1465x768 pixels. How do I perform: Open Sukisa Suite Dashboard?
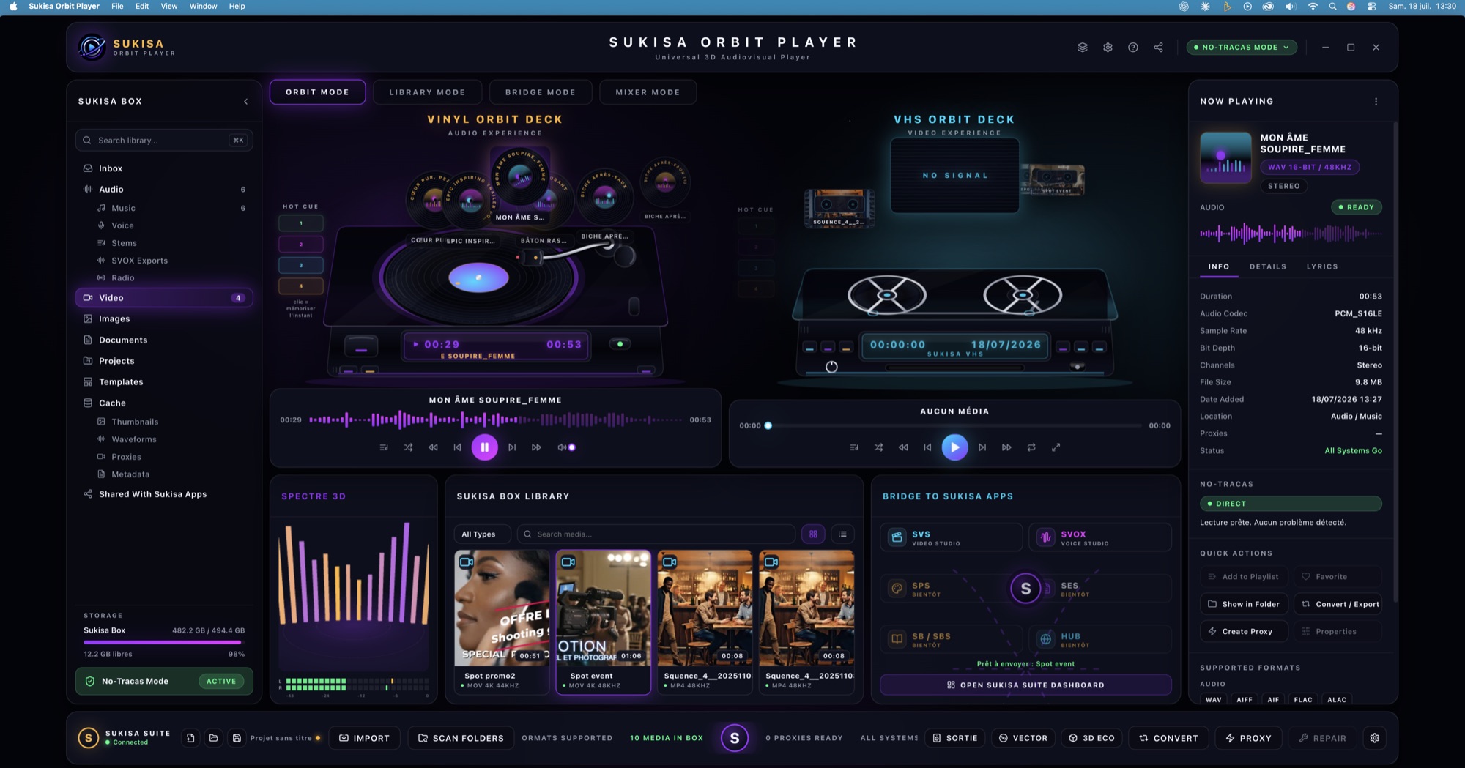1025,685
